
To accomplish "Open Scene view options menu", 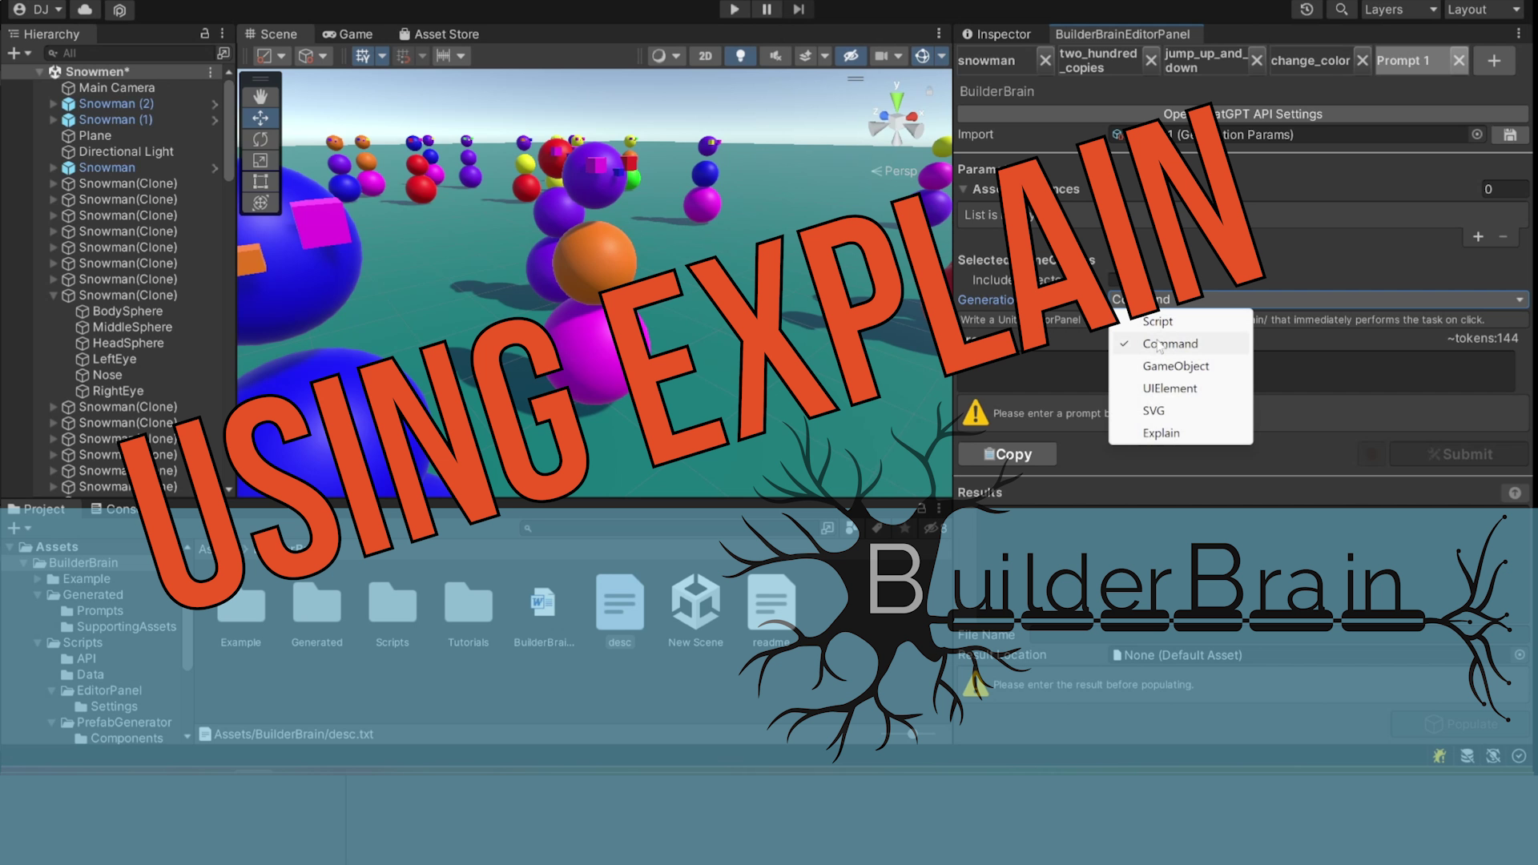I will tap(939, 34).
